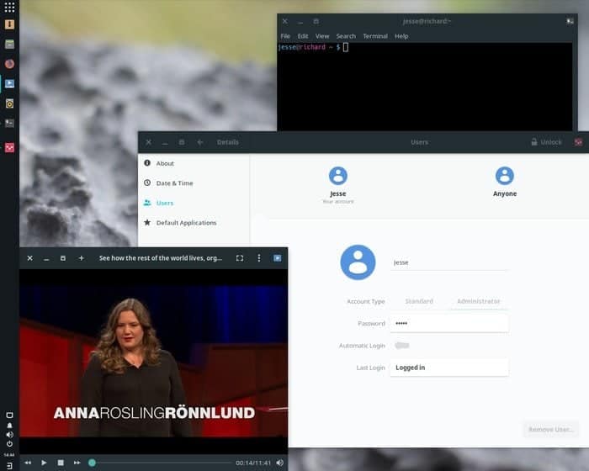Open the Last Login 'Logged in' field

pos(448,368)
